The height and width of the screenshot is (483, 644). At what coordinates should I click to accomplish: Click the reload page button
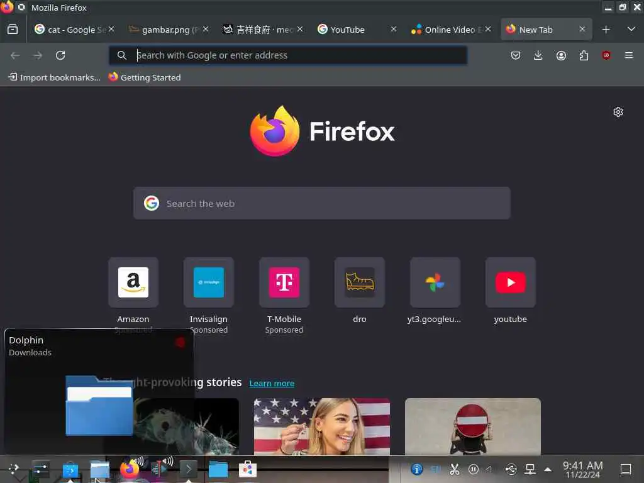60,55
